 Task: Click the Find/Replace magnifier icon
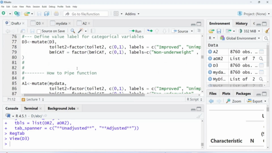click(73, 31)
